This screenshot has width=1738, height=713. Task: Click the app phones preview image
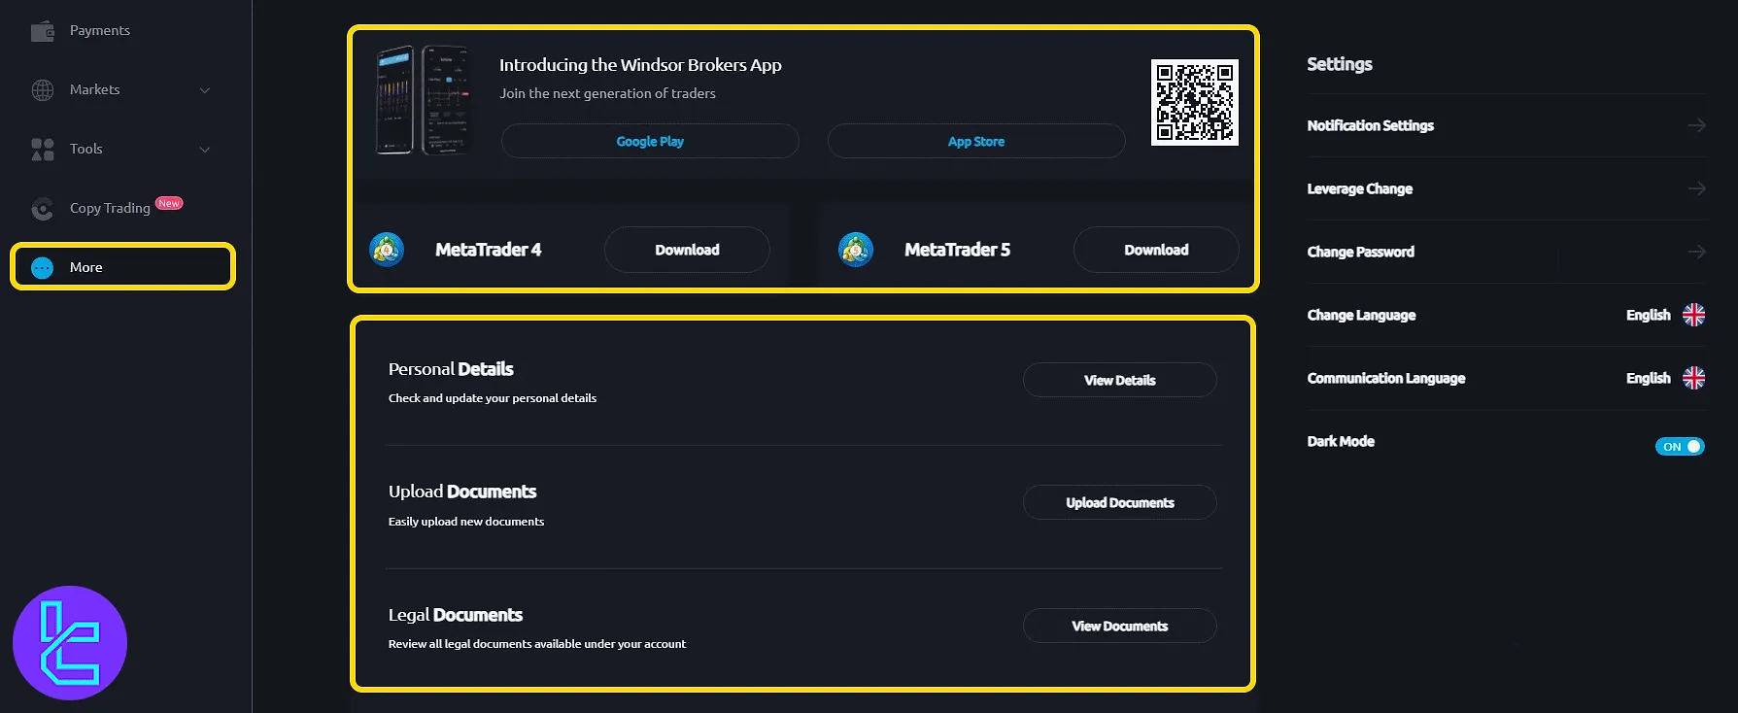click(x=423, y=100)
